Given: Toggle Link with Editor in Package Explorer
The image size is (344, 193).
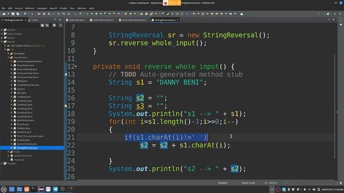Looking at the screenshot, I should [x=47, y=25].
